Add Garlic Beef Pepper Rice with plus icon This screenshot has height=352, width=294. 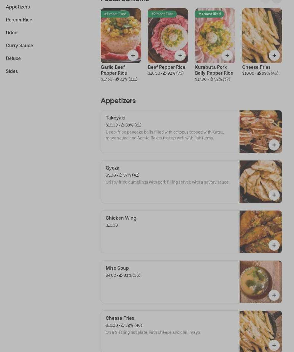pyautogui.click(x=133, y=55)
